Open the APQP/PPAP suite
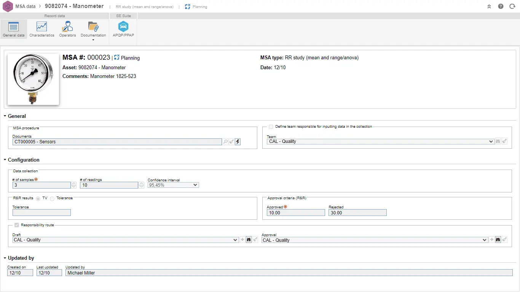Image resolution: width=520 pixels, height=292 pixels. pyautogui.click(x=123, y=29)
